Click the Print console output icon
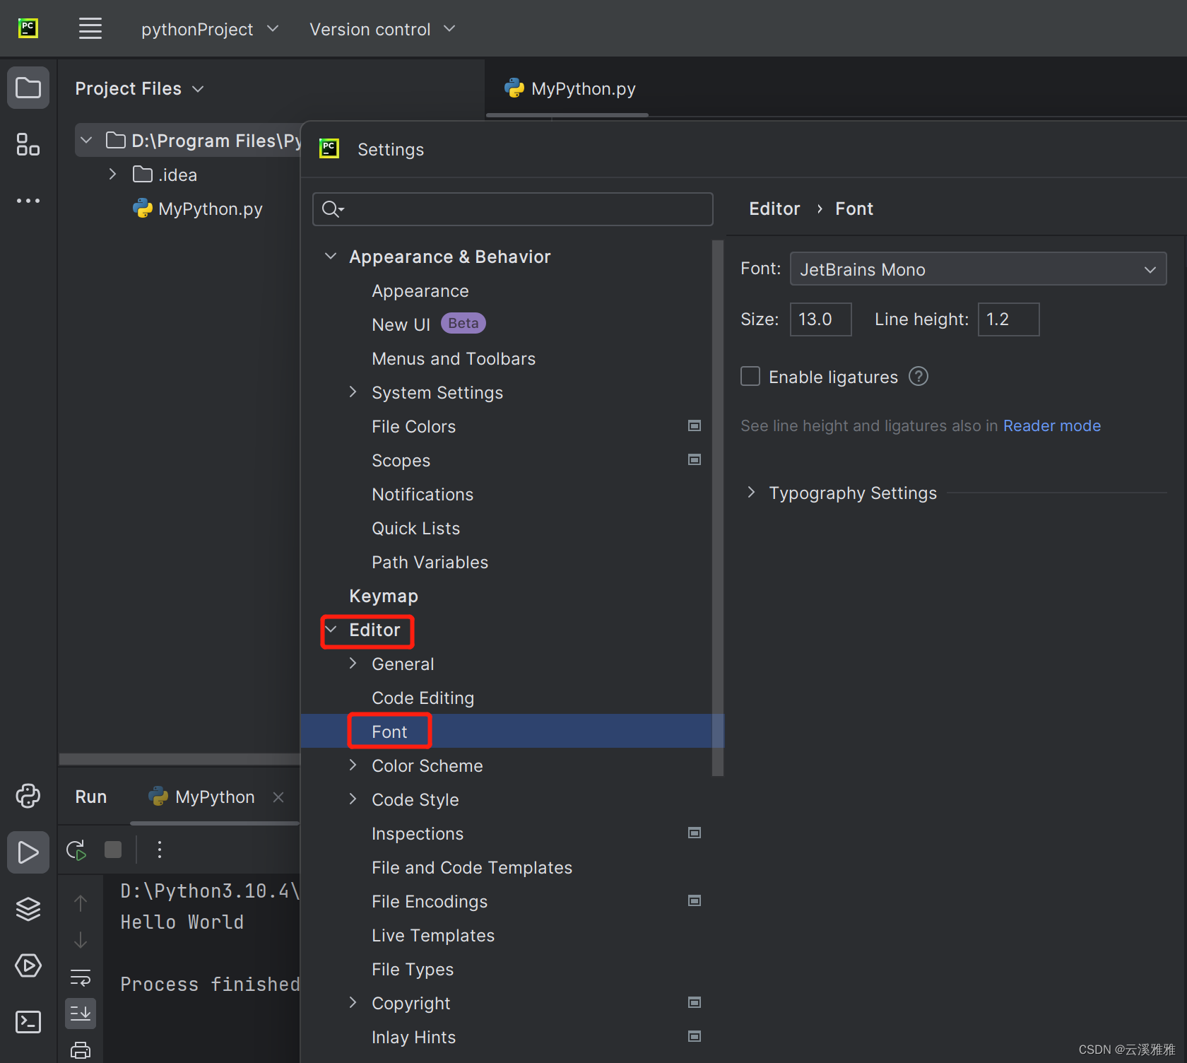The image size is (1187, 1063). (x=81, y=1050)
